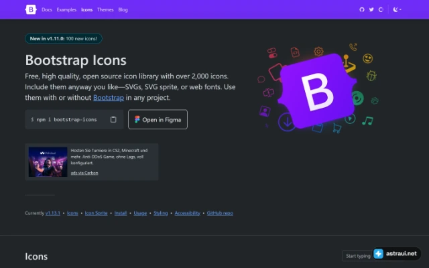Follow the Bootstrap link in description
The height and width of the screenshot is (268, 429).
[109, 98]
